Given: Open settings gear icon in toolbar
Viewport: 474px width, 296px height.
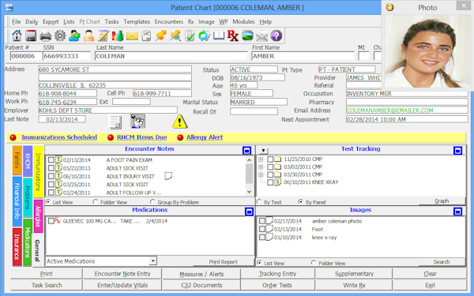Looking at the screenshot, I should [60, 36].
